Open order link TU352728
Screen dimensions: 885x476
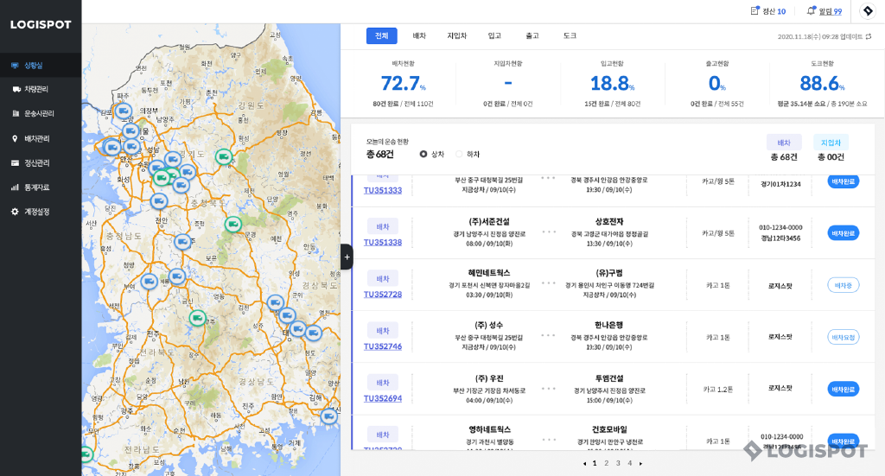click(382, 295)
